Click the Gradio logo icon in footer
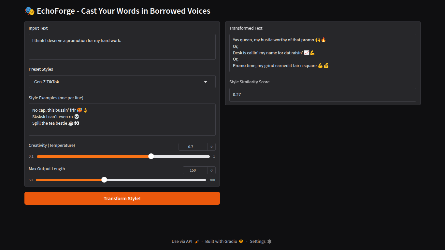Image resolution: width=445 pixels, height=250 pixels. click(x=241, y=242)
